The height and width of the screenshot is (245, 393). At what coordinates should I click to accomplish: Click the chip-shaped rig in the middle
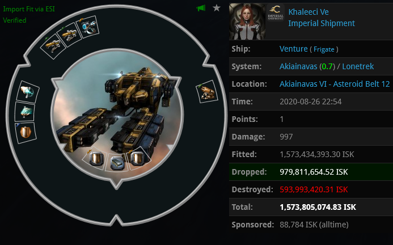click(x=117, y=163)
